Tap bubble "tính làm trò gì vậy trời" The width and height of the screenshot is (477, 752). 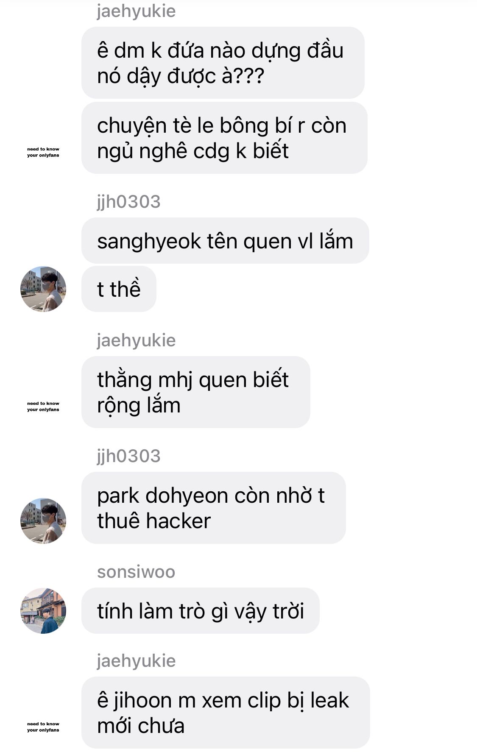tap(201, 611)
